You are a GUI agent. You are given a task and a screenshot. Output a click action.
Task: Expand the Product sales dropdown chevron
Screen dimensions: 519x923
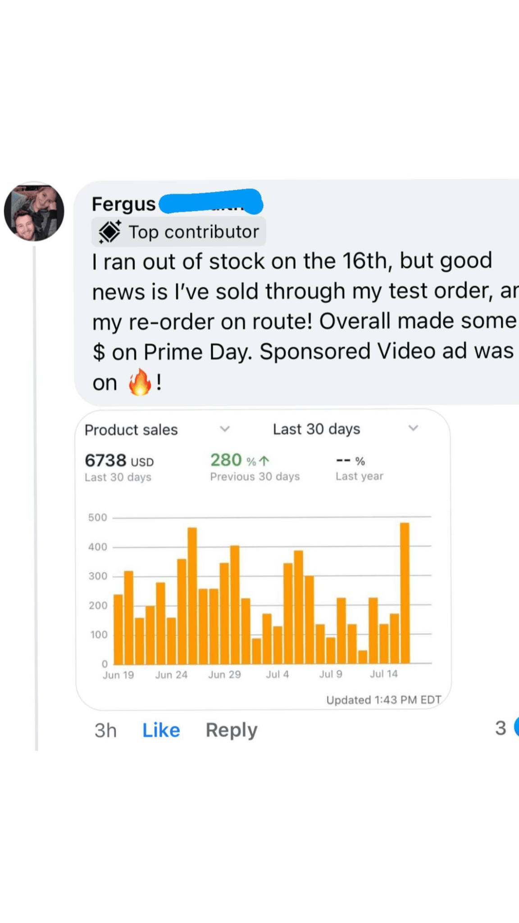coord(225,429)
